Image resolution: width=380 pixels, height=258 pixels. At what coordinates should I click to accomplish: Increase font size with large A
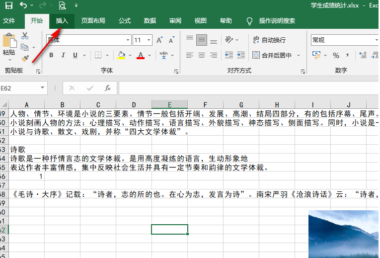click(x=160, y=40)
